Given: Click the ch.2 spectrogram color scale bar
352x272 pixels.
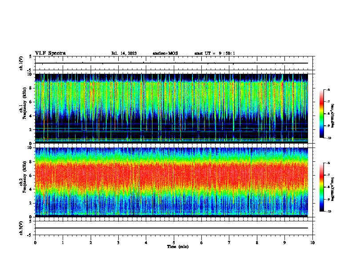Looking at the screenshot, I should tap(321, 187).
